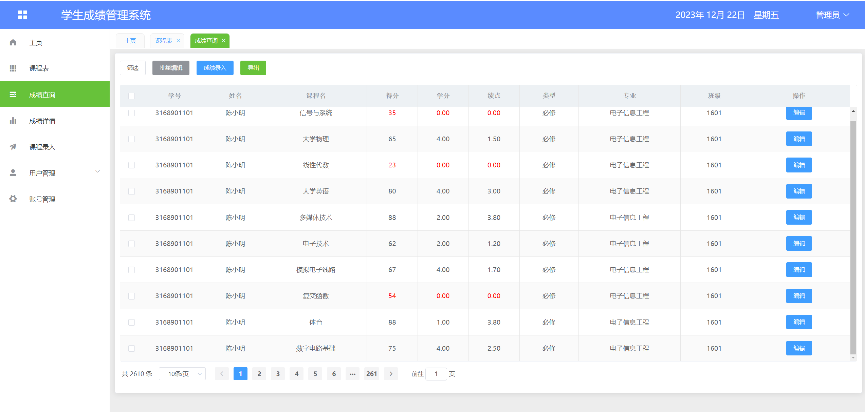Click table scrollbar down arrow
865x412 pixels.
[853, 357]
